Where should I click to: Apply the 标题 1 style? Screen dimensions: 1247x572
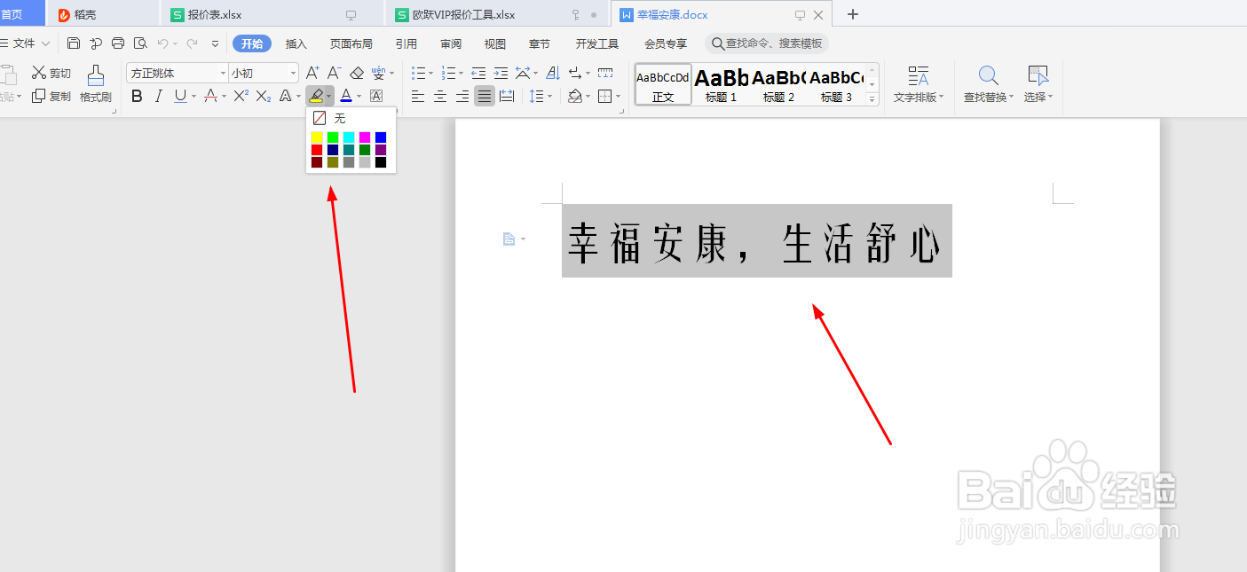[720, 84]
